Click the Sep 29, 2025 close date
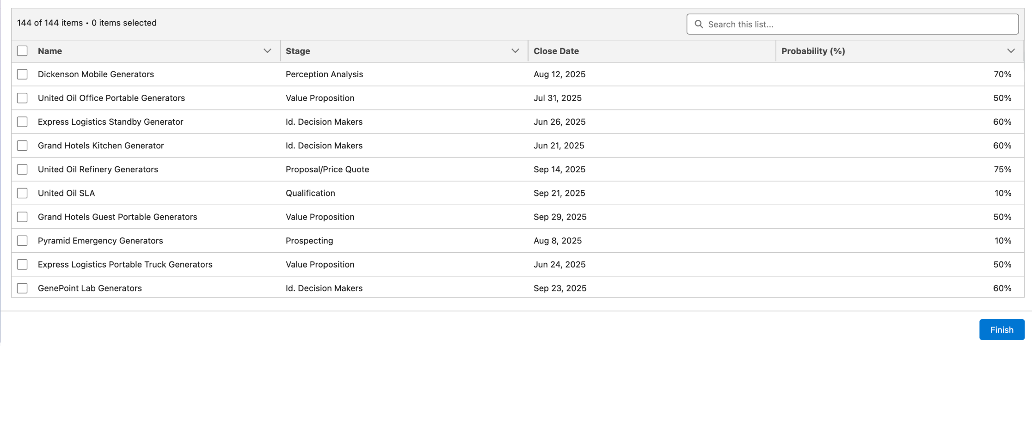The image size is (1032, 426). 560,217
